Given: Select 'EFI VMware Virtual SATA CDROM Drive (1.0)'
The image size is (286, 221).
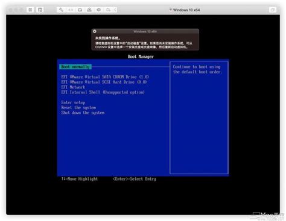Looking at the screenshot, I should pyautogui.click(x=105, y=77).
